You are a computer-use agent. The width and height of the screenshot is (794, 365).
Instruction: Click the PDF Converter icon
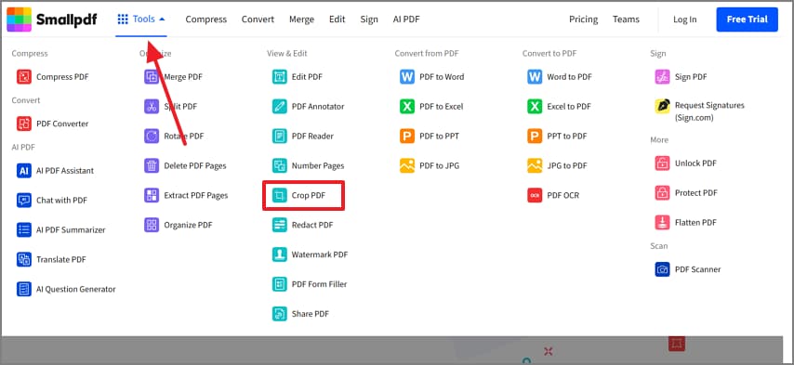tap(24, 124)
